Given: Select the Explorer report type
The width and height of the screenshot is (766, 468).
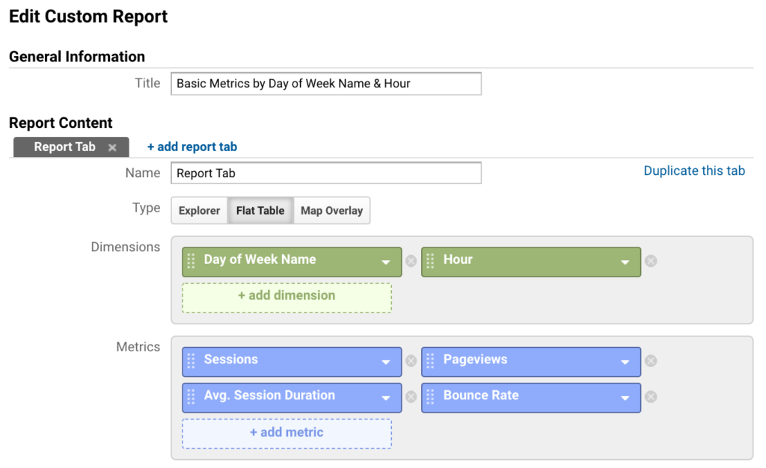Looking at the screenshot, I should pyautogui.click(x=199, y=211).
